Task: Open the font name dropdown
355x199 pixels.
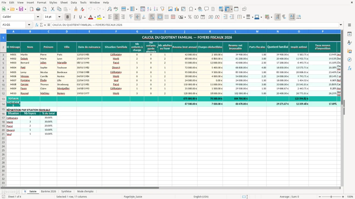Action: click(38, 17)
